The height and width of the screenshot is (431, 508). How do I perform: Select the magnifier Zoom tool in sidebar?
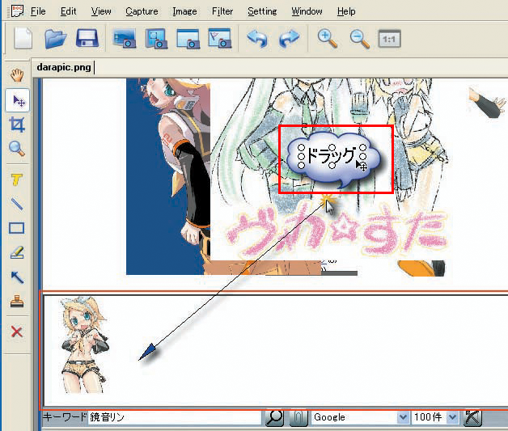pyautogui.click(x=17, y=149)
